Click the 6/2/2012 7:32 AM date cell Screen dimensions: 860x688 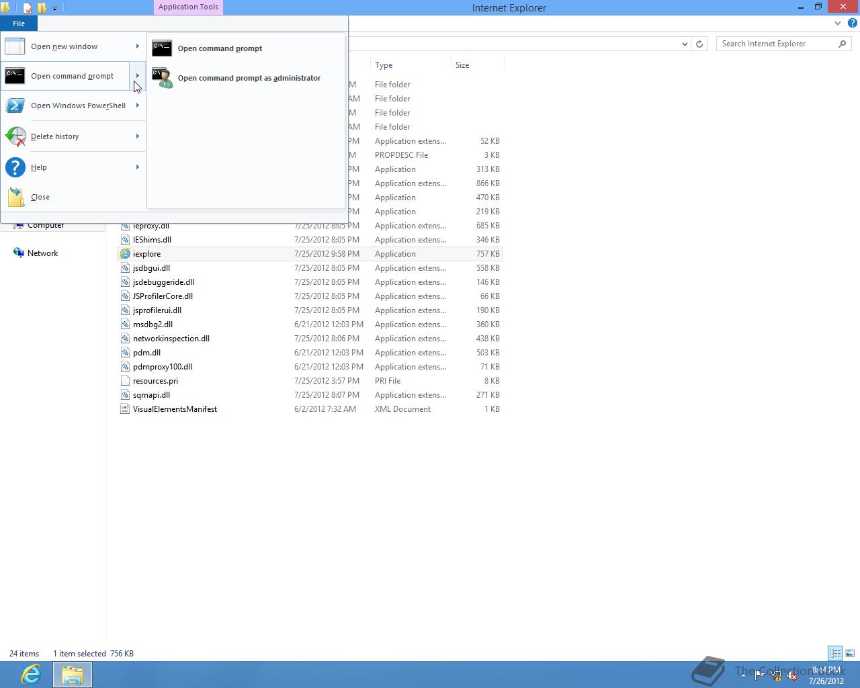point(325,409)
